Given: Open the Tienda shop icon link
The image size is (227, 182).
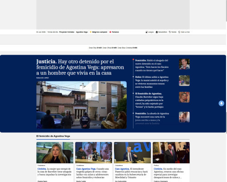Looking at the screenshot, I should 173,32.
